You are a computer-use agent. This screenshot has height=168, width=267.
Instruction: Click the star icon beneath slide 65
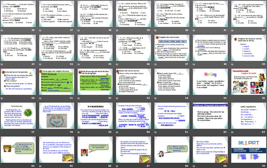[x=40, y=166]
